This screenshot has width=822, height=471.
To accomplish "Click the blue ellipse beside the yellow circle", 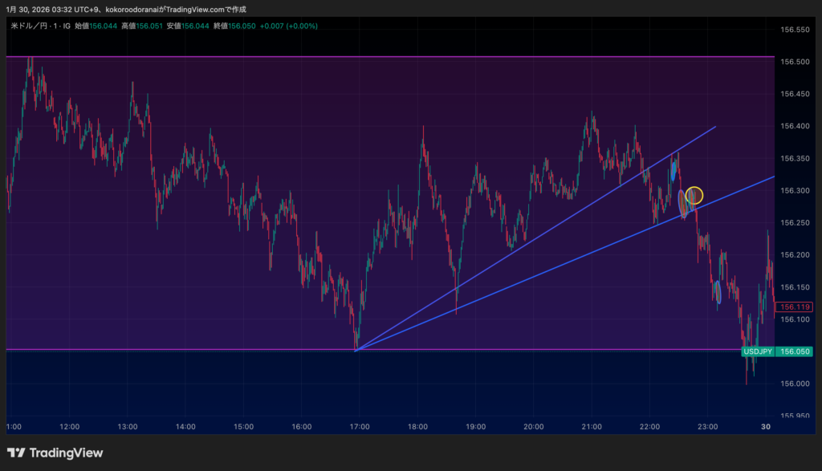I will [683, 203].
